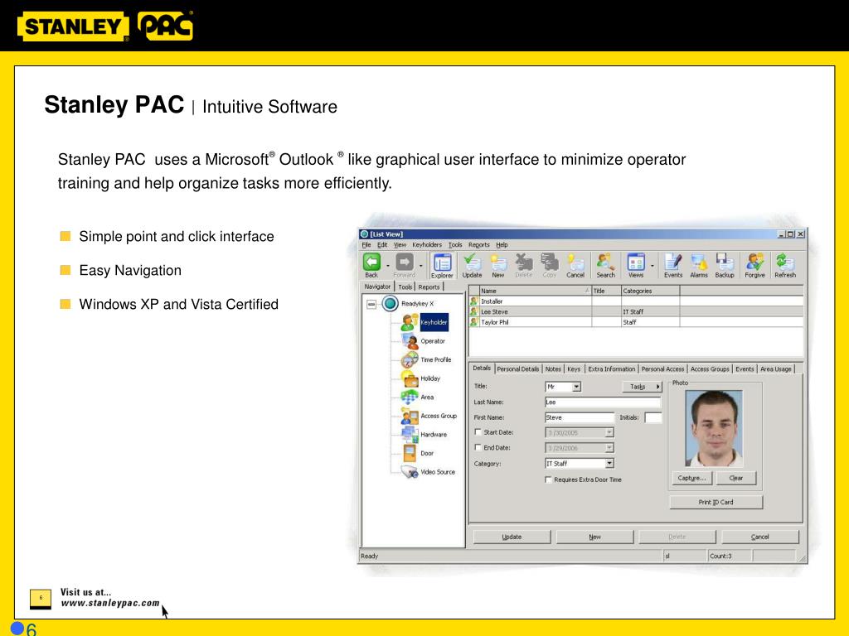Open Video Source in the navigator tree

pos(438,471)
